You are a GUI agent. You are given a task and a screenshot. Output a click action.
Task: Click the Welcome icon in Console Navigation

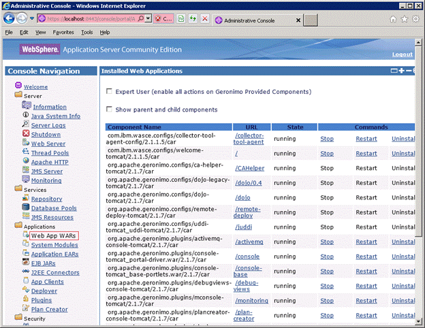(x=18, y=85)
